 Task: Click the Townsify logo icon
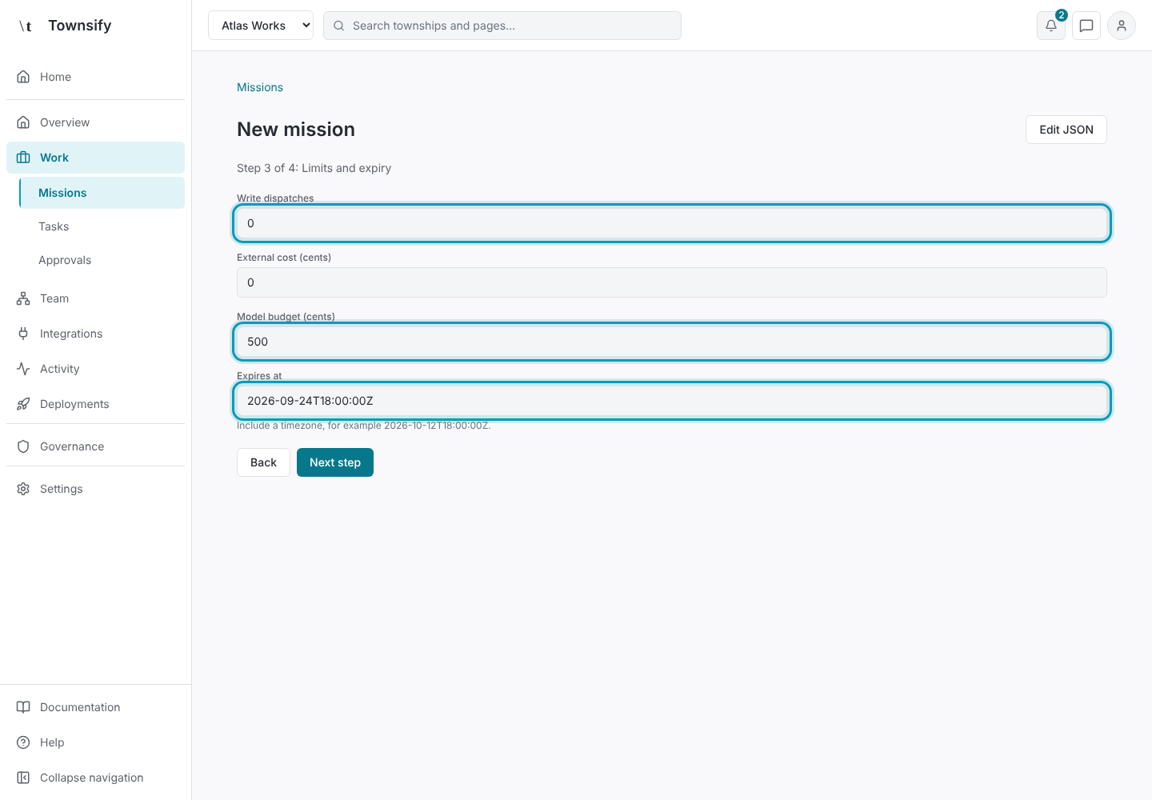(x=26, y=26)
